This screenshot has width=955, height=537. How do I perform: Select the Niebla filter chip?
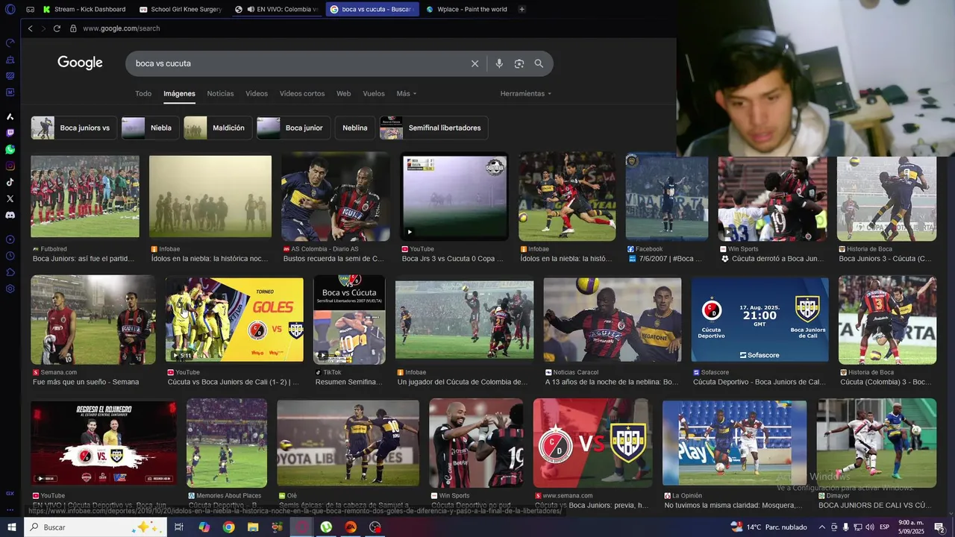(150, 128)
